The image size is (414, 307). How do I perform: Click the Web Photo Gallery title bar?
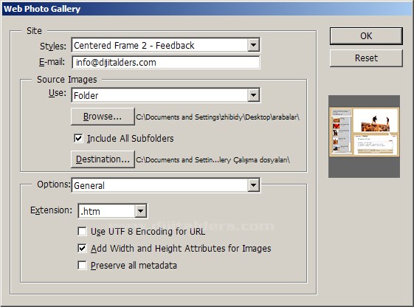tap(207, 9)
